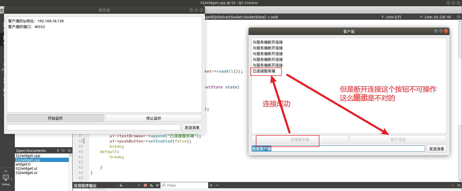Screen dimensions: 462x191
Task: Go to previous output item arrow
Action: coord(127,185)
